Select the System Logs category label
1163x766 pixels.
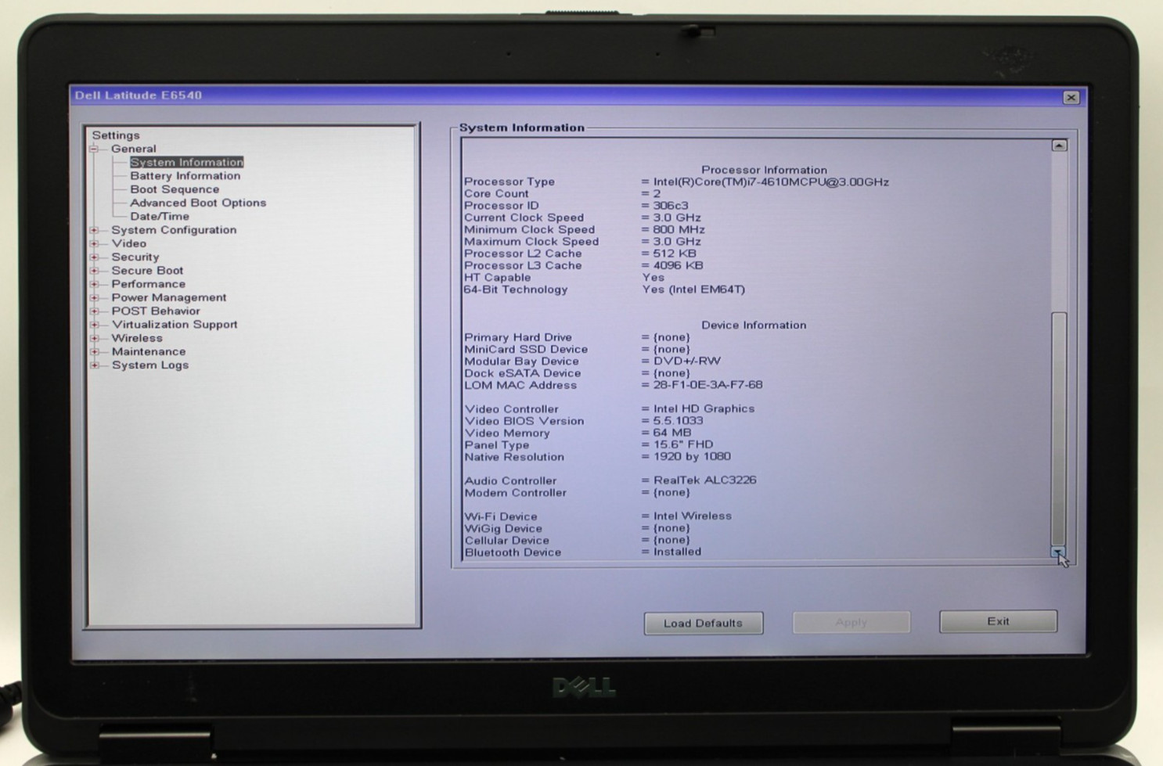150,365
